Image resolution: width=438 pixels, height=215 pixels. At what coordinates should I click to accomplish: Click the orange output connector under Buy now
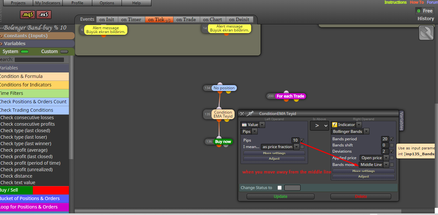tap(219, 145)
